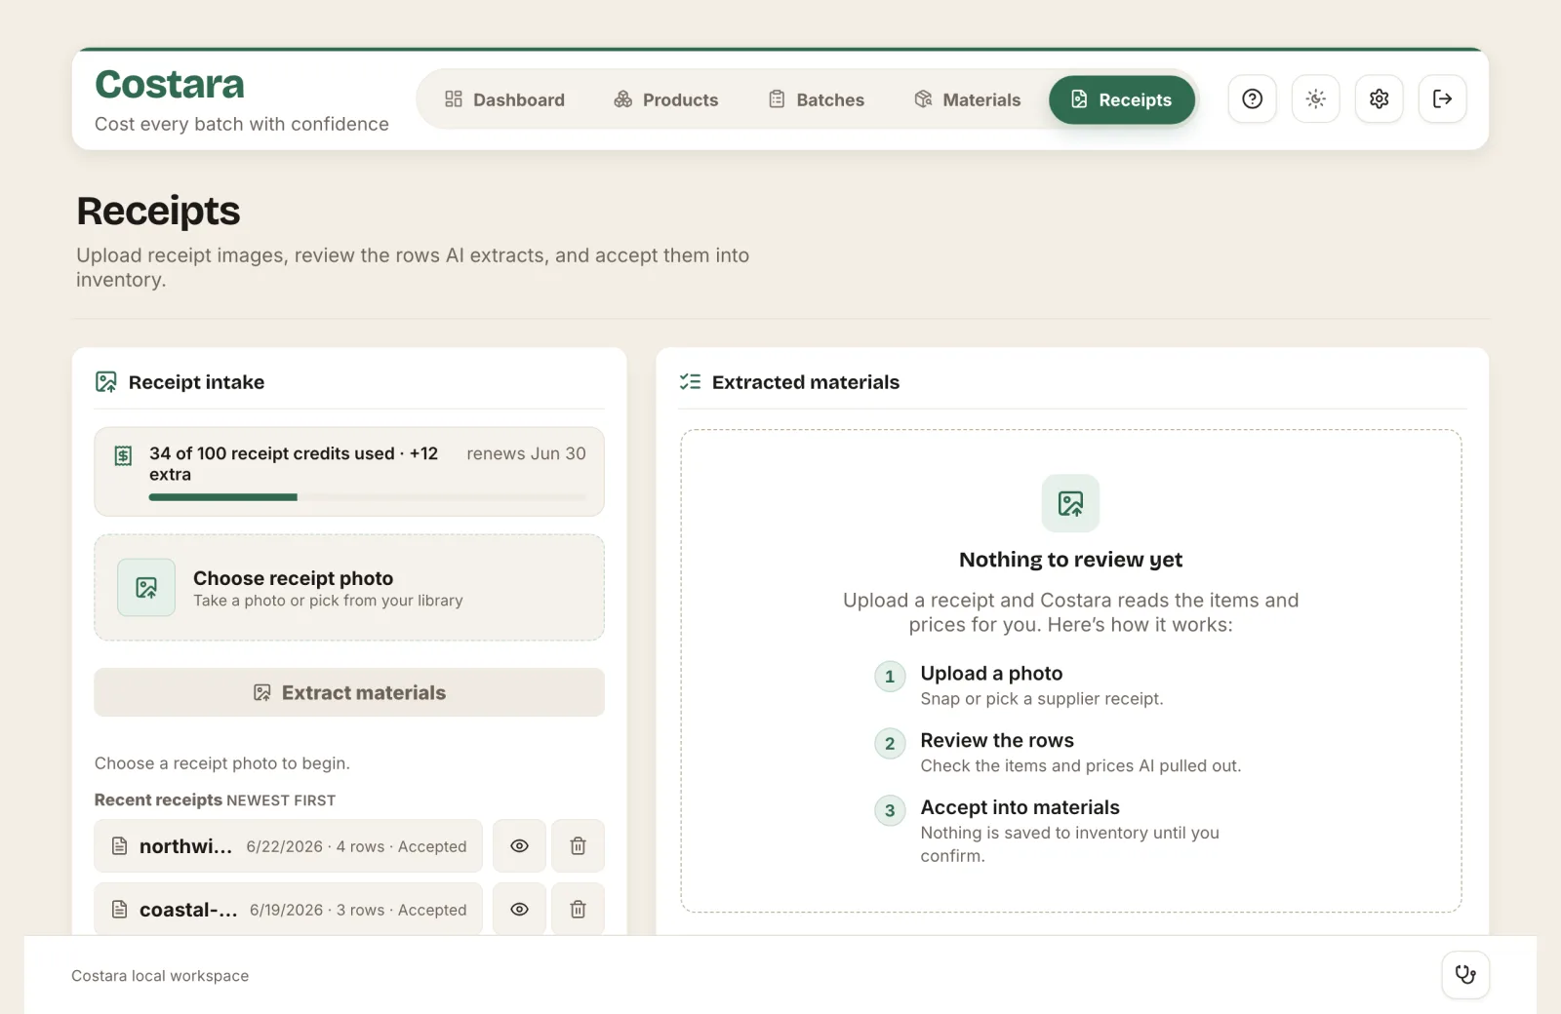The width and height of the screenshot is (1561, 1014).
Task: Open the coastal-... receipt row
Action: [288, 909]
